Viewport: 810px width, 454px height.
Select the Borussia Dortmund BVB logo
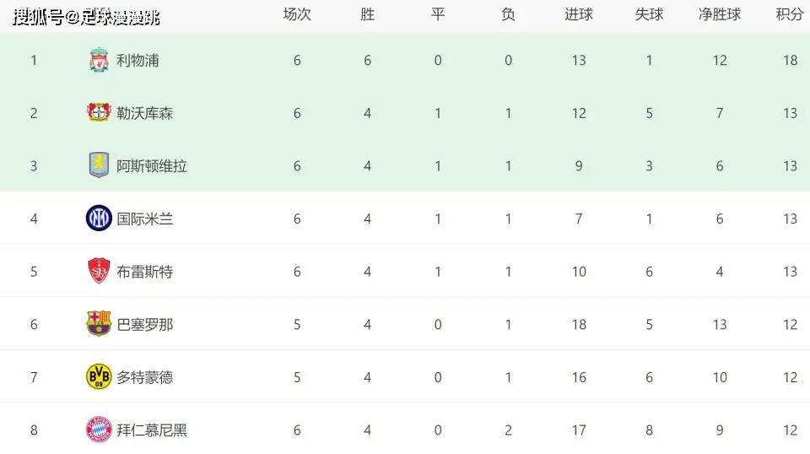coord(99,376)
